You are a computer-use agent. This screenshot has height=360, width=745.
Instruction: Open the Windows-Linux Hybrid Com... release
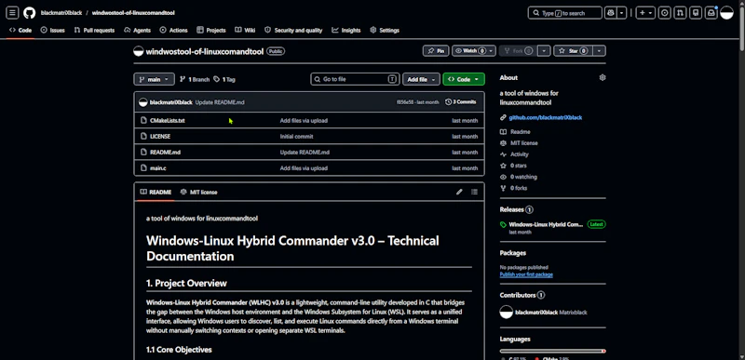tap(546, 224)
